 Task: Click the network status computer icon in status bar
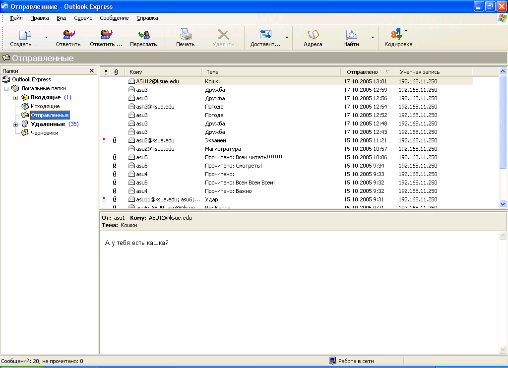click(333, 361)
